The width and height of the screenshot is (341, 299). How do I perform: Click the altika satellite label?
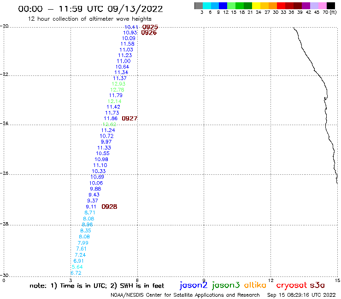(x=255, y=285)
